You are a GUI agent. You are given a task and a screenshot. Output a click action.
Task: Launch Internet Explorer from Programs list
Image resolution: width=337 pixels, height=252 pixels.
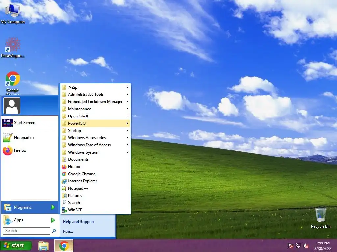tap(95, 181)
